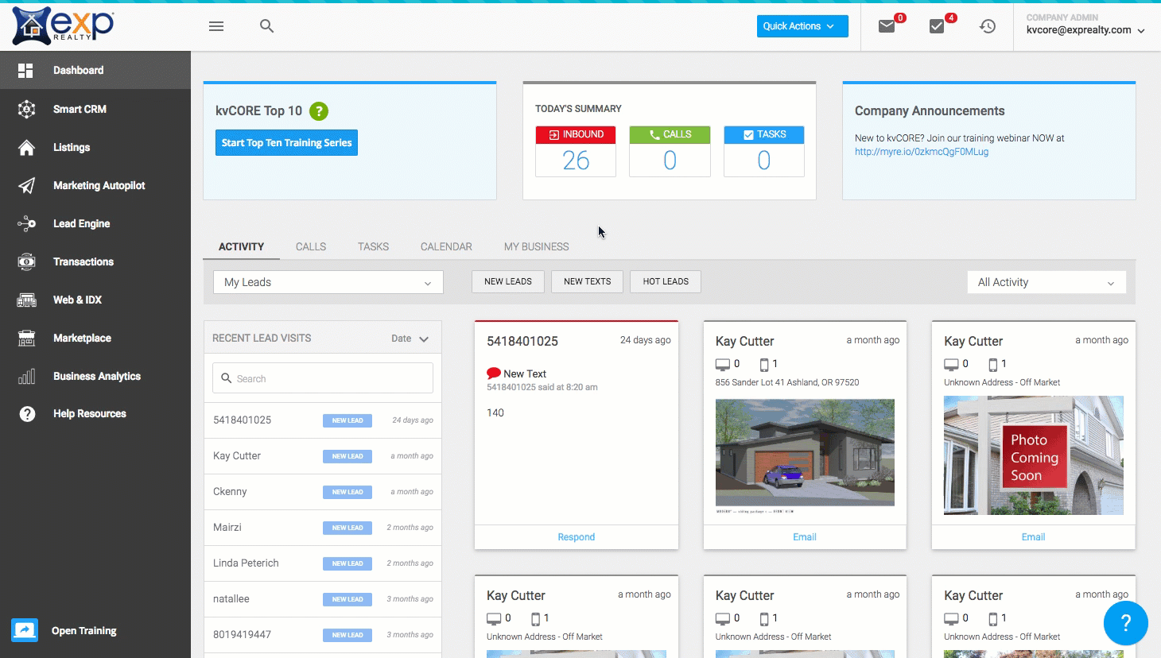Click Respond on the 5418401025 card
The width and height of the screenshot is (1161, 658).
577,537
